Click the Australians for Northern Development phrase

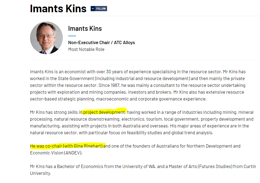194,146
